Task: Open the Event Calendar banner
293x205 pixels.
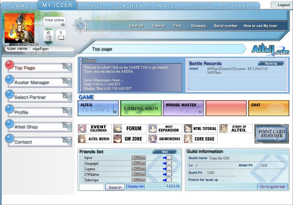Action: tap(95, 128)
